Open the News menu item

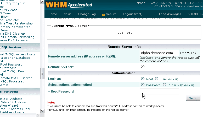pyautogui.click(x=67, y=14)
